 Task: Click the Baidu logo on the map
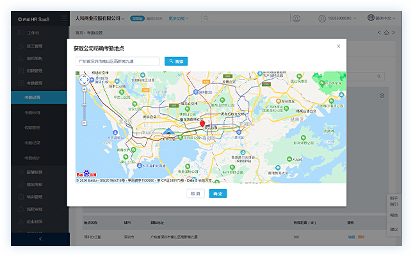(x=87, y=173)
